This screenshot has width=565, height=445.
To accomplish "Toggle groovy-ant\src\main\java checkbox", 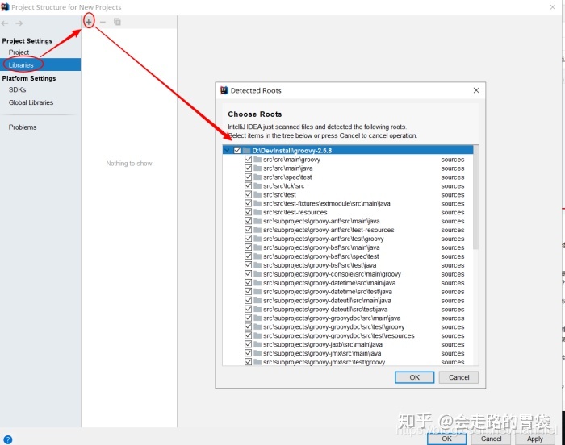I will click(x=248, y=221).
